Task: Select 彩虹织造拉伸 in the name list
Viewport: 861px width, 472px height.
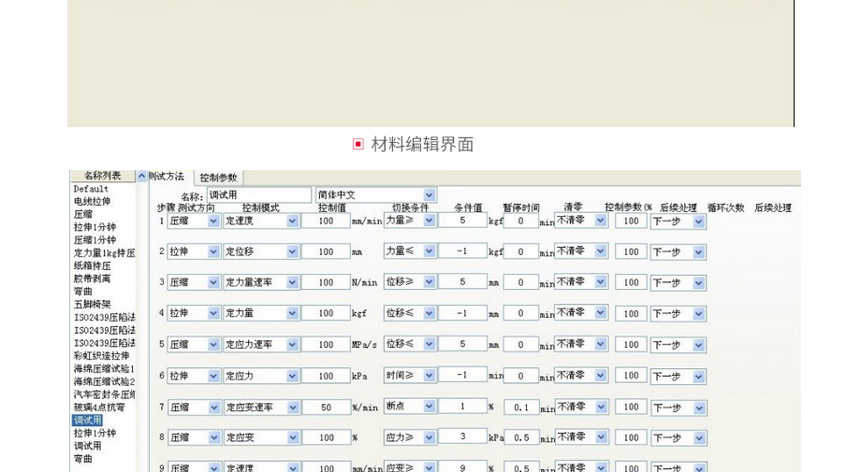Action: [102, 356]
